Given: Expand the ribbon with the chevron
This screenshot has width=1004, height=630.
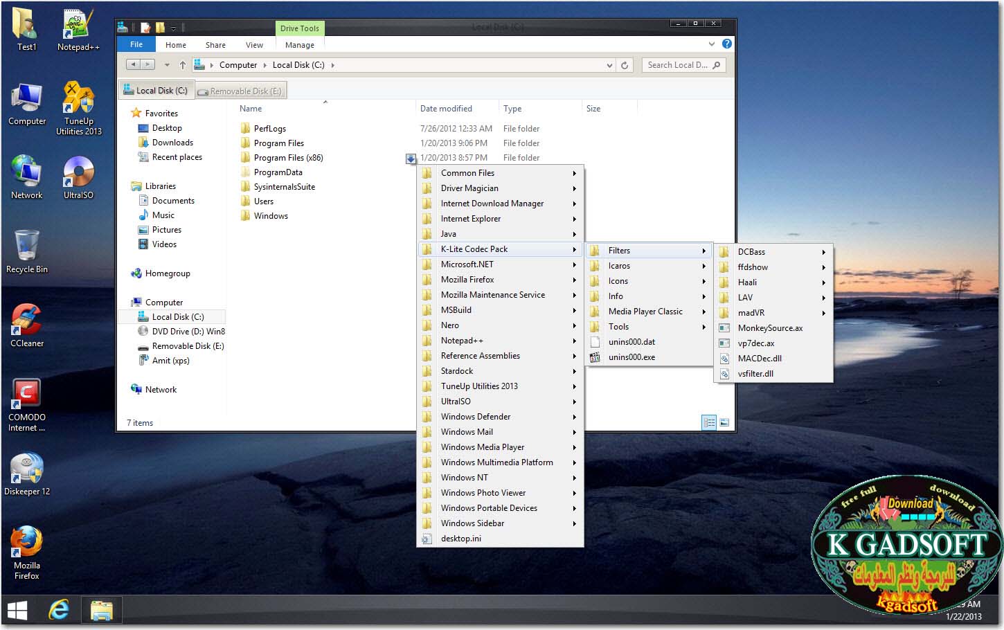Looking at the screenshot, I should pyautogui.click(x=712, y=44).
